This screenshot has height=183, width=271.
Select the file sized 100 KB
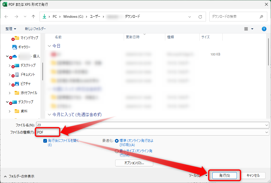tap(135, 54)
